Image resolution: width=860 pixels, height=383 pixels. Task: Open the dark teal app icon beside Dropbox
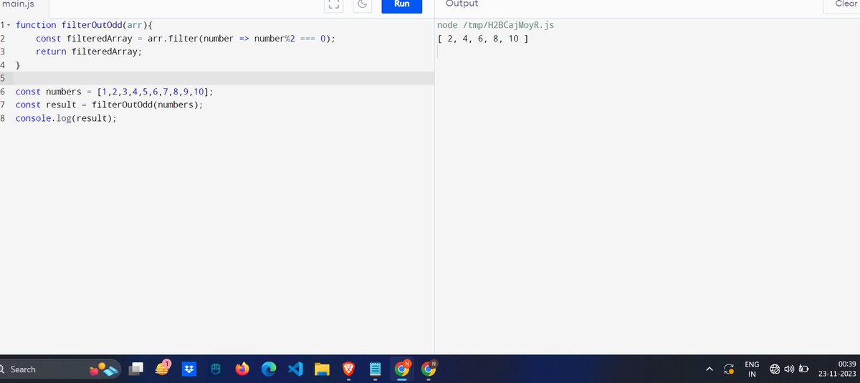point(214,369)
